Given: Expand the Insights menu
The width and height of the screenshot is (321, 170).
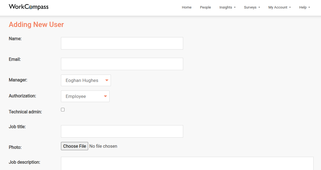Looking at the screenshot, I should point(227,7).
